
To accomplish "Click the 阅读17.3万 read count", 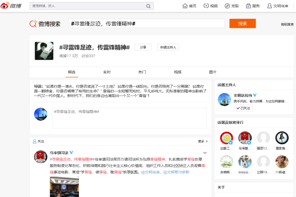I will click(x=69, y=56).
